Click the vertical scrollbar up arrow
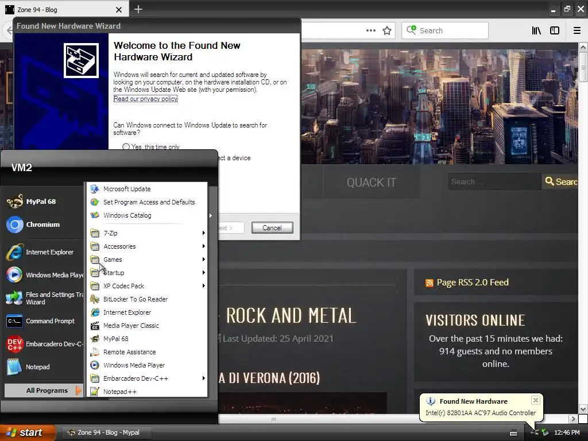 coord(583,47)
